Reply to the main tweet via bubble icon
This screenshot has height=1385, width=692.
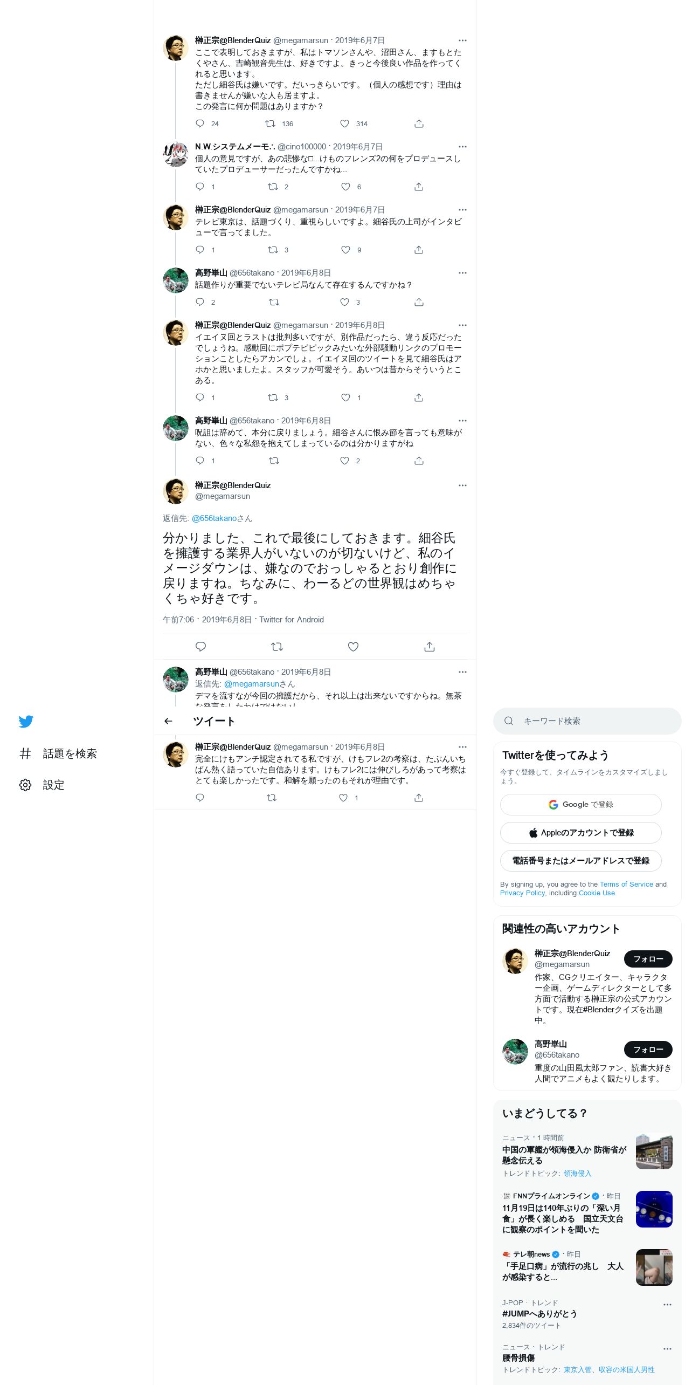200,646
